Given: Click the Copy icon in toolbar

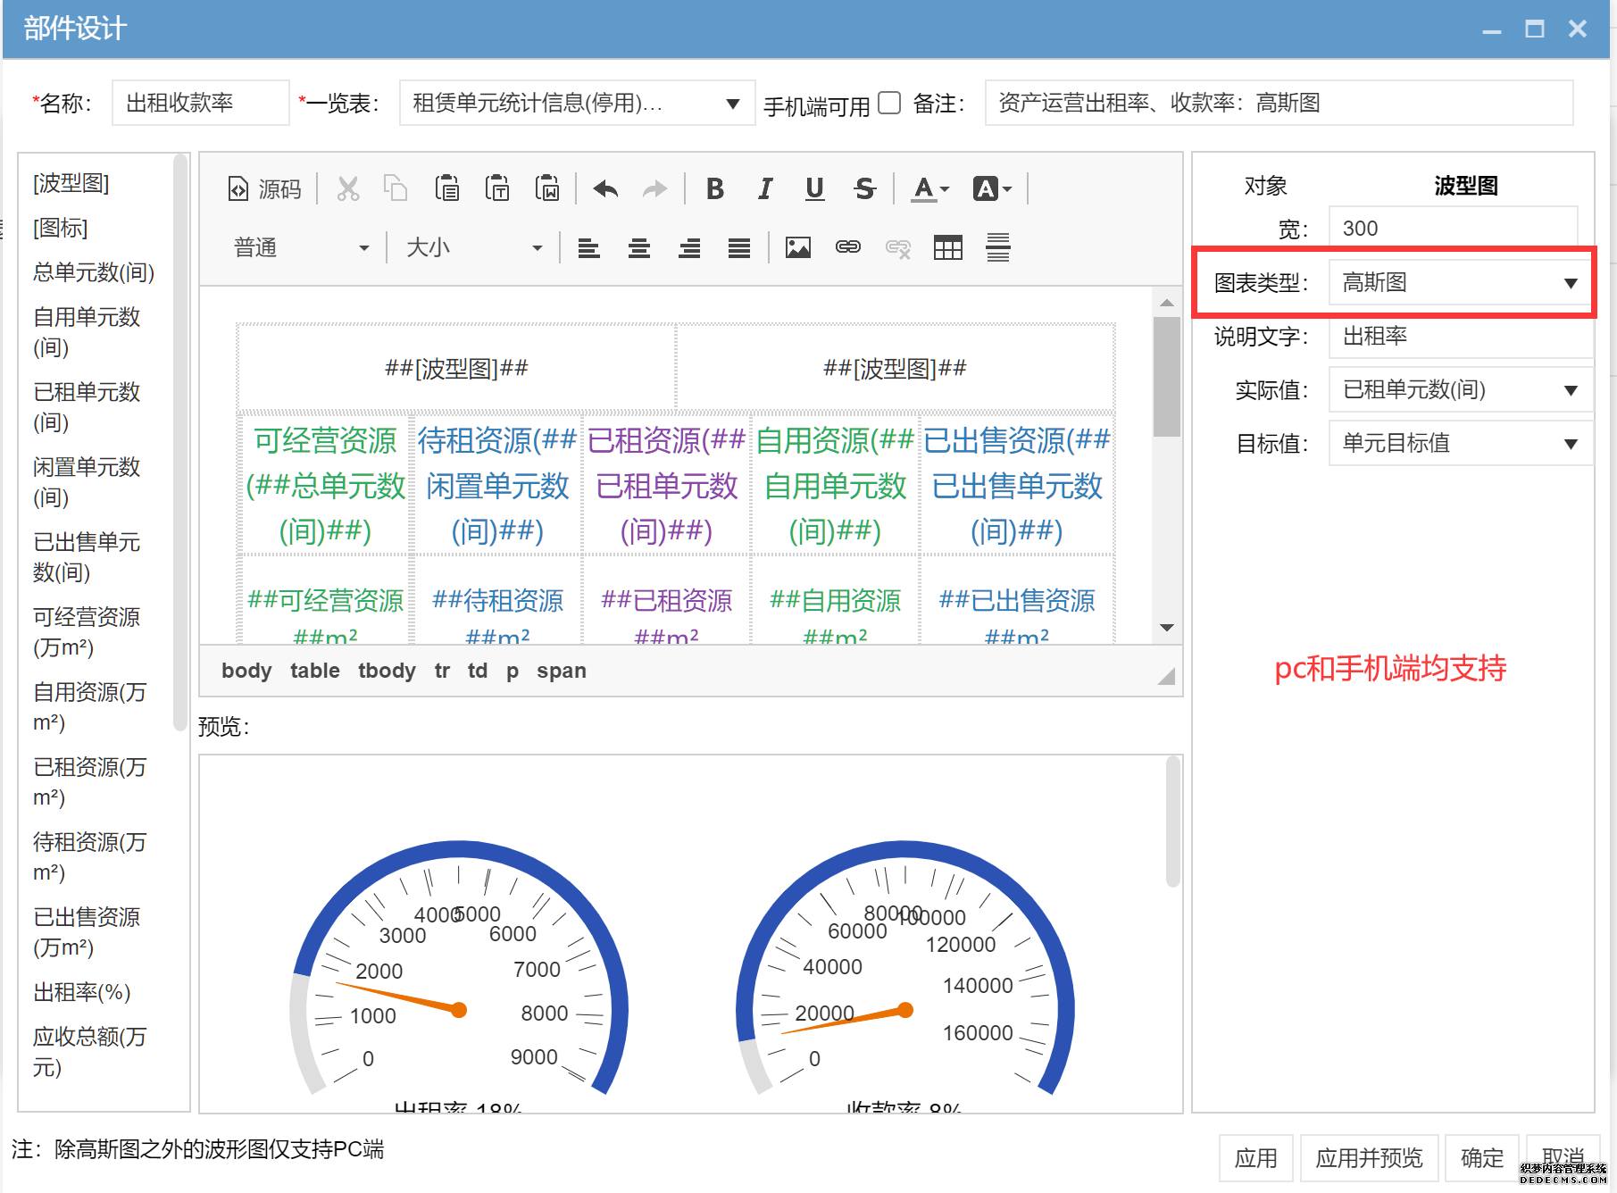Looking at the screenshot, I should tap(396, 189).
